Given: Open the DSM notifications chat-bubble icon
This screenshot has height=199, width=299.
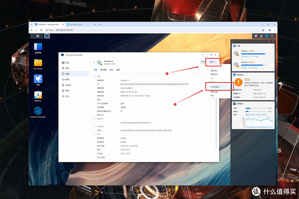Looking at the screenshot, I should coord(256,36).
